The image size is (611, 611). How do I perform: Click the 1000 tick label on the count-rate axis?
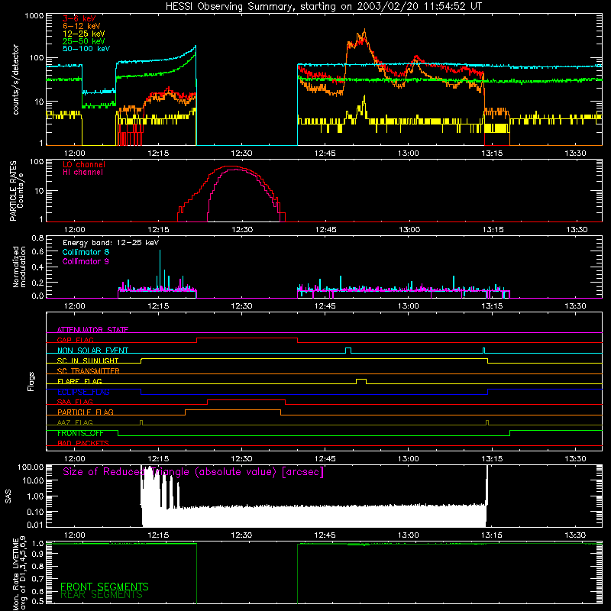34,16
